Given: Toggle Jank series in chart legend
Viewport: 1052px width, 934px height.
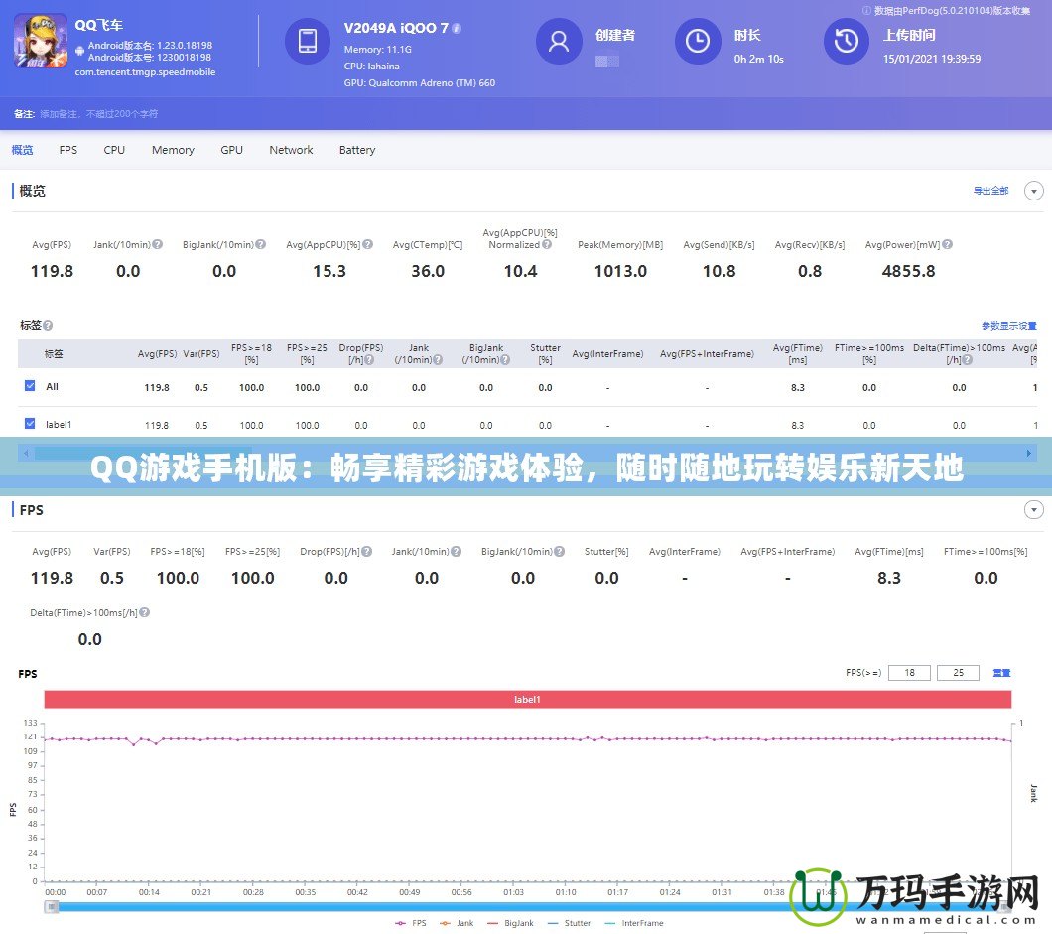Looking at the screenshot, I should [x=457, y=923].
